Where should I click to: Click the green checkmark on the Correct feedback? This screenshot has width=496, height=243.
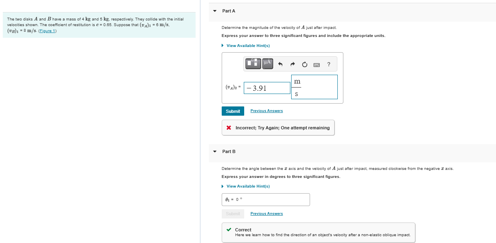229,229
